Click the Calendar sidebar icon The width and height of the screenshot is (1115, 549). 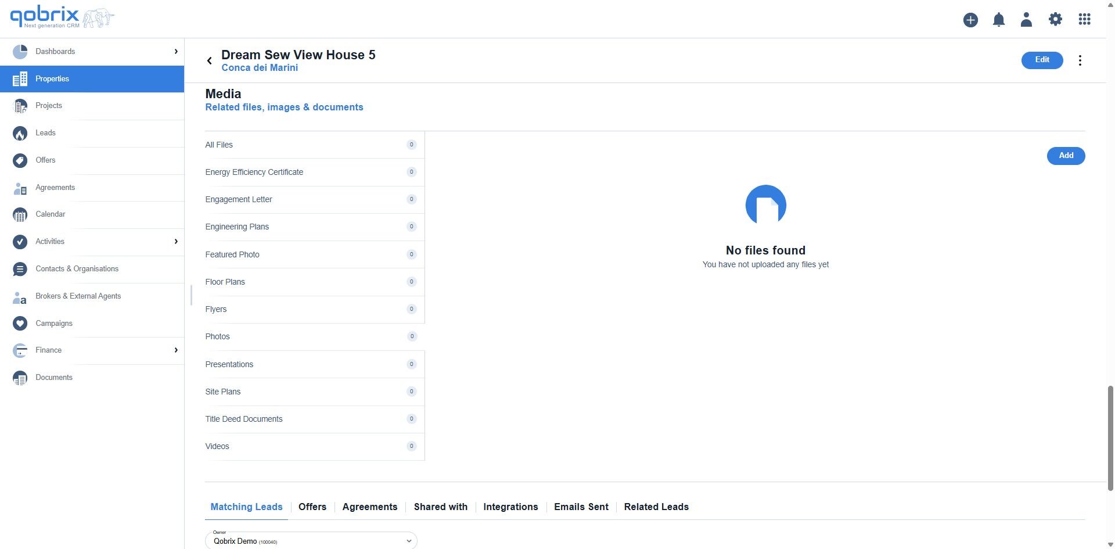click(x=20, y=215)
